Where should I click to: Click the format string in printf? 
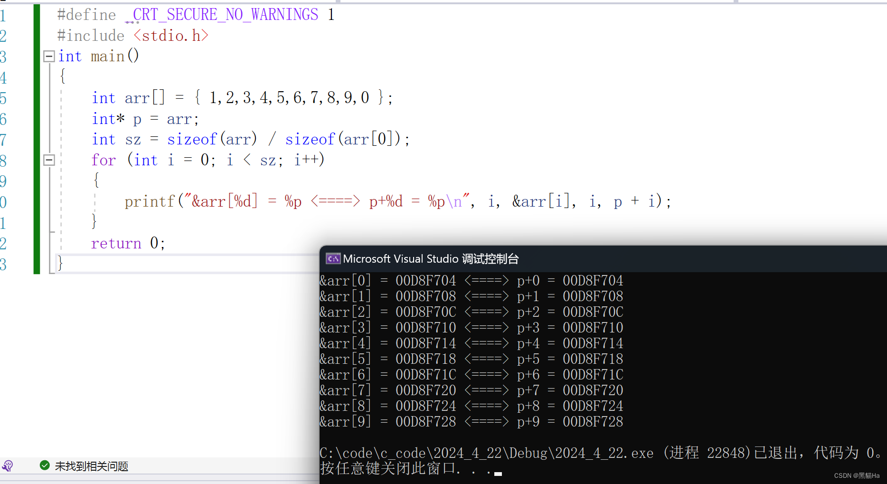click(327, 202)
